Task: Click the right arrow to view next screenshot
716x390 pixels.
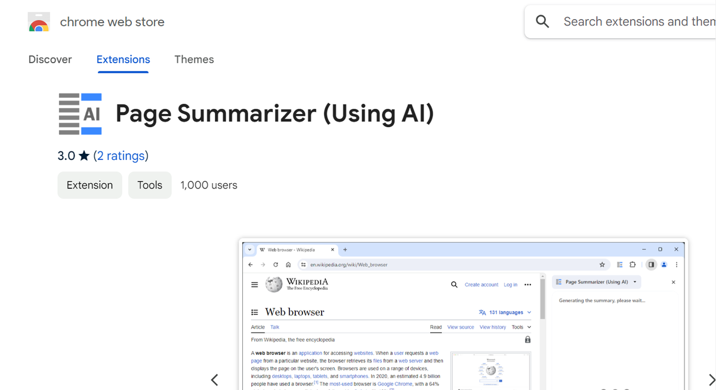Action: click(x=711, y=380)
